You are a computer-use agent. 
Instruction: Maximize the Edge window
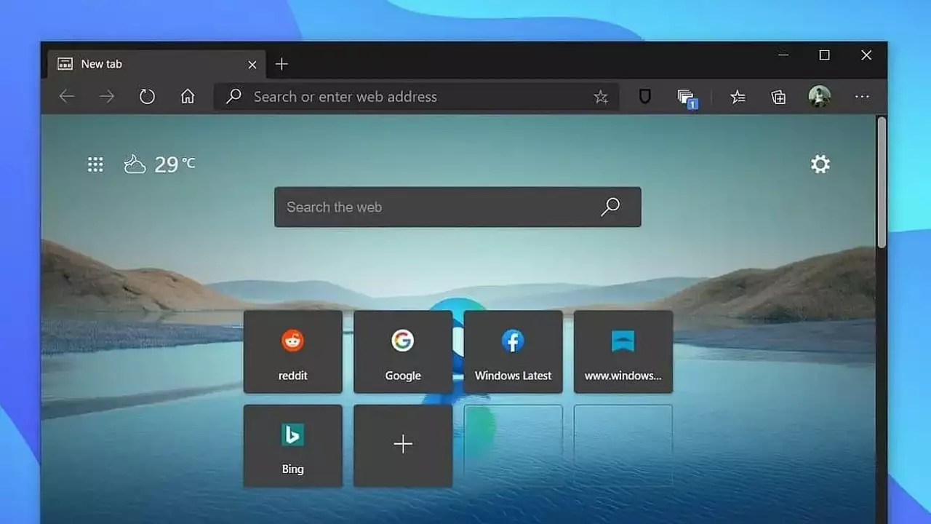[x=824, y=55]
